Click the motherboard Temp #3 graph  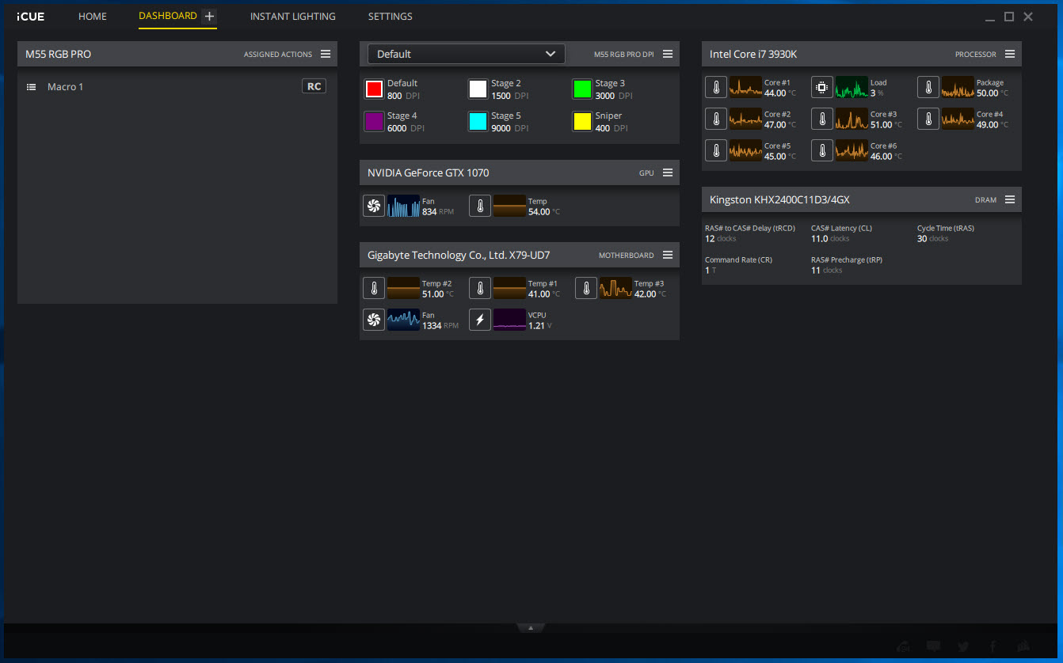[615, 288]
